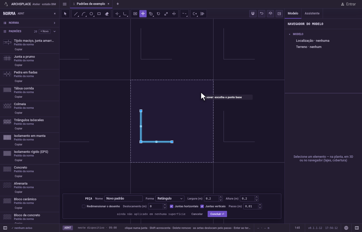This screenshot has width=362, height=232.
Task: Pick the line drawing tool
Action: click(x=76, y=14)
